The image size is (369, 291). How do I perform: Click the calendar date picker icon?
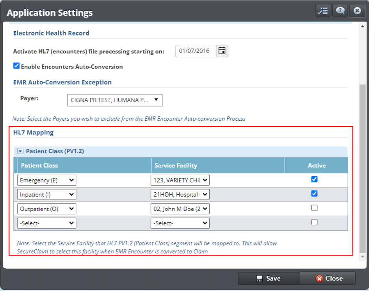[x=222, y=51]
